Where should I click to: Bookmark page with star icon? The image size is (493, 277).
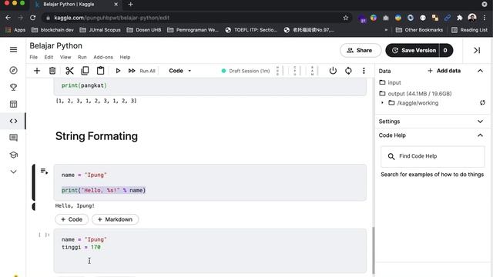coord(346,18)
